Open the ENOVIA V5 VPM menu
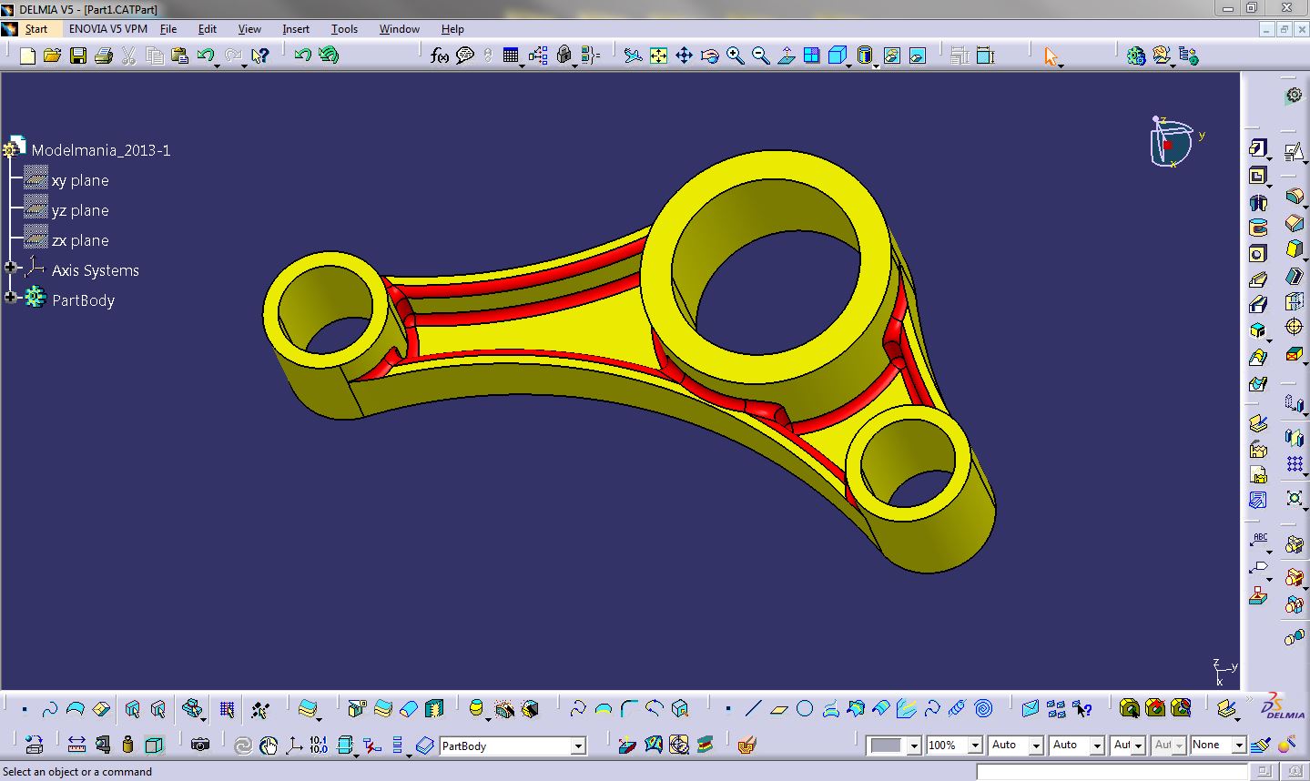The height and width of the screenshot is (781, 1310). 108,28
